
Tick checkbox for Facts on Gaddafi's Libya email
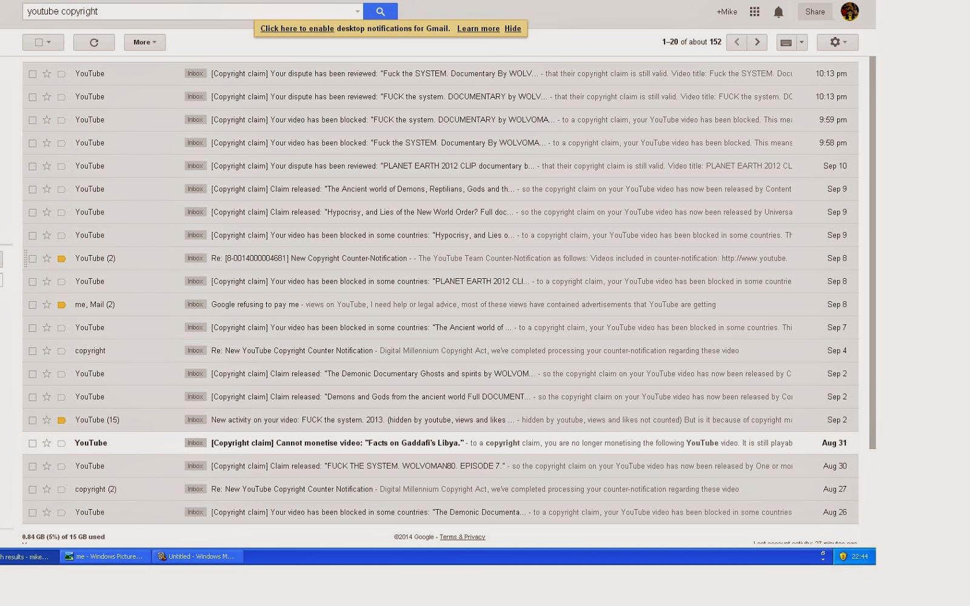pos(33,443)
